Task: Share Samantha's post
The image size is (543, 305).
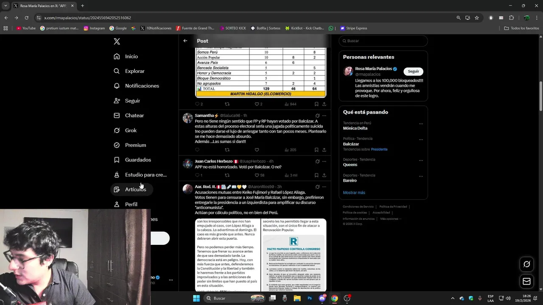Action: [324, 150]
